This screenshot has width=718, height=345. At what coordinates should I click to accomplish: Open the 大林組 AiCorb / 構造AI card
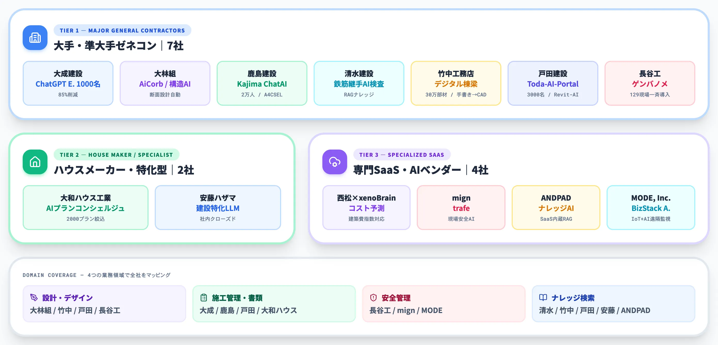[x=165, y=83]
